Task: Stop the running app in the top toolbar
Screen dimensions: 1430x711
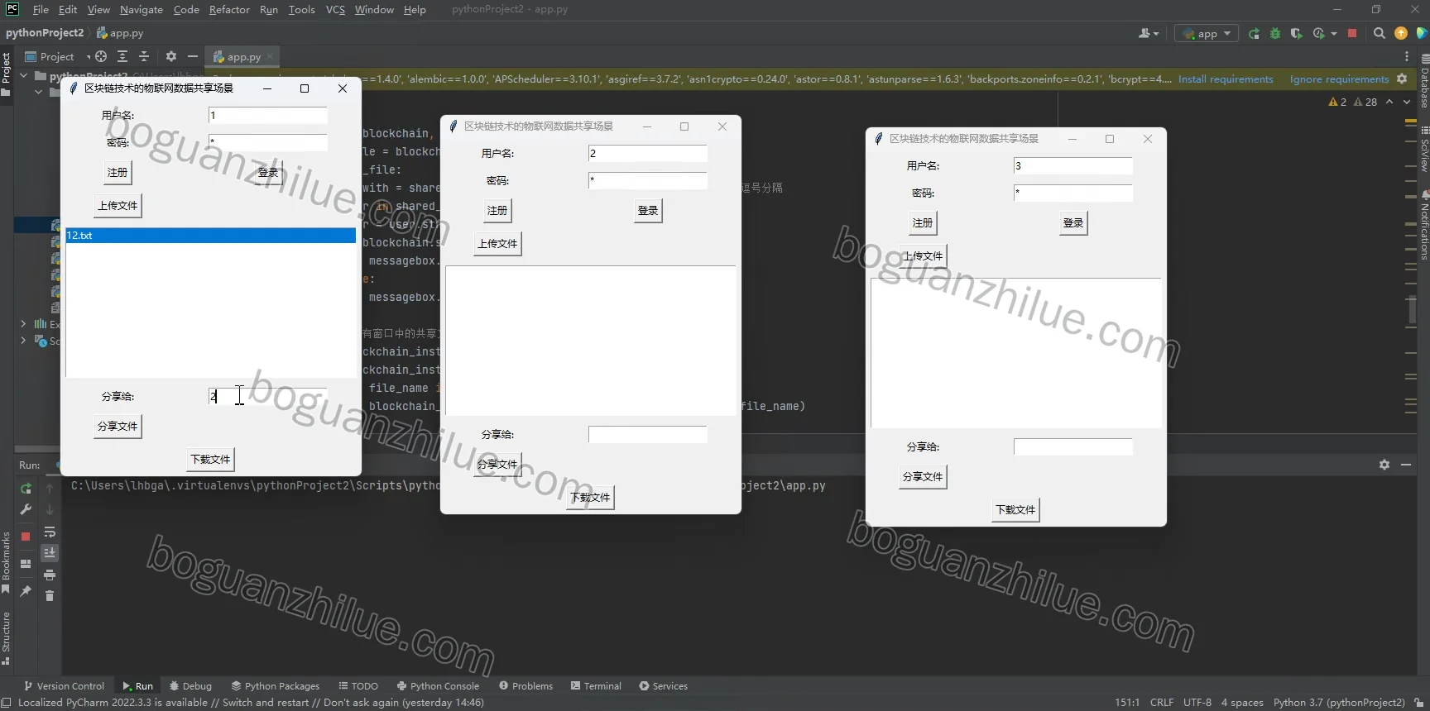Action: (1352, 34)
